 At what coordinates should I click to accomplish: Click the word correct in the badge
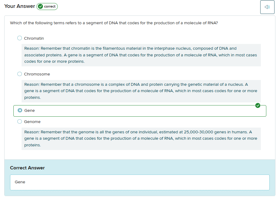point(50,6)
